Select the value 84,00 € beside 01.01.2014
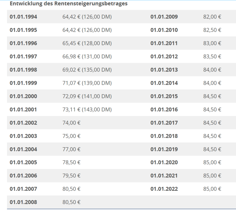Image resolution: width=236 pixels, height=211 pixels. [x=212, y=83]
